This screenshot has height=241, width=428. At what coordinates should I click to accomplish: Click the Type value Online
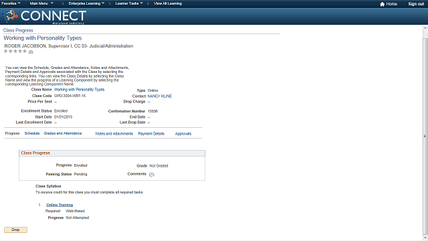[x=153, y=90]
